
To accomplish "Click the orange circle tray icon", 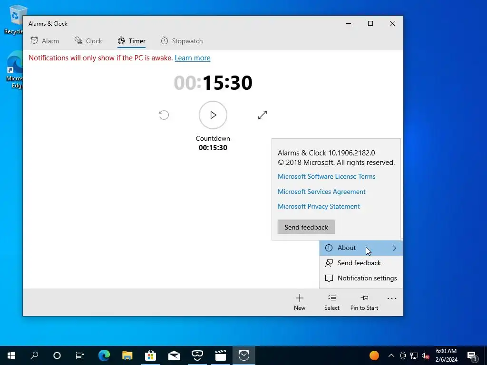I will click(374, 355).
